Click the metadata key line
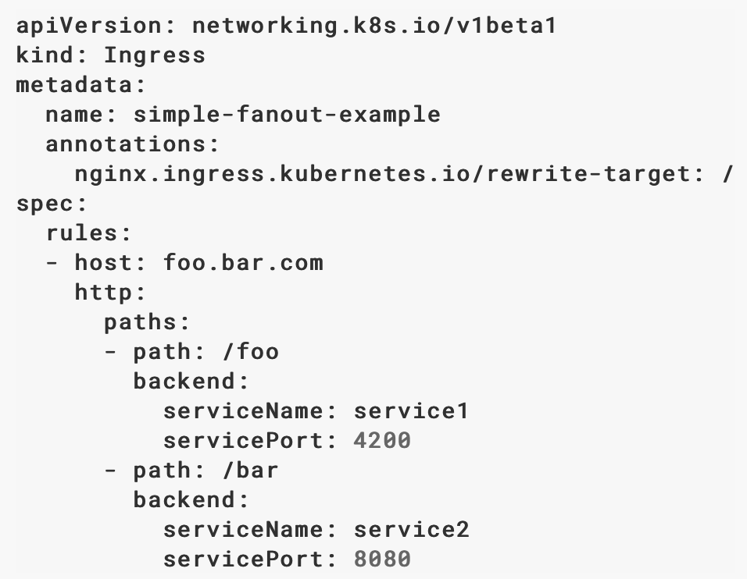747x579 pixels. pos(80,85)
